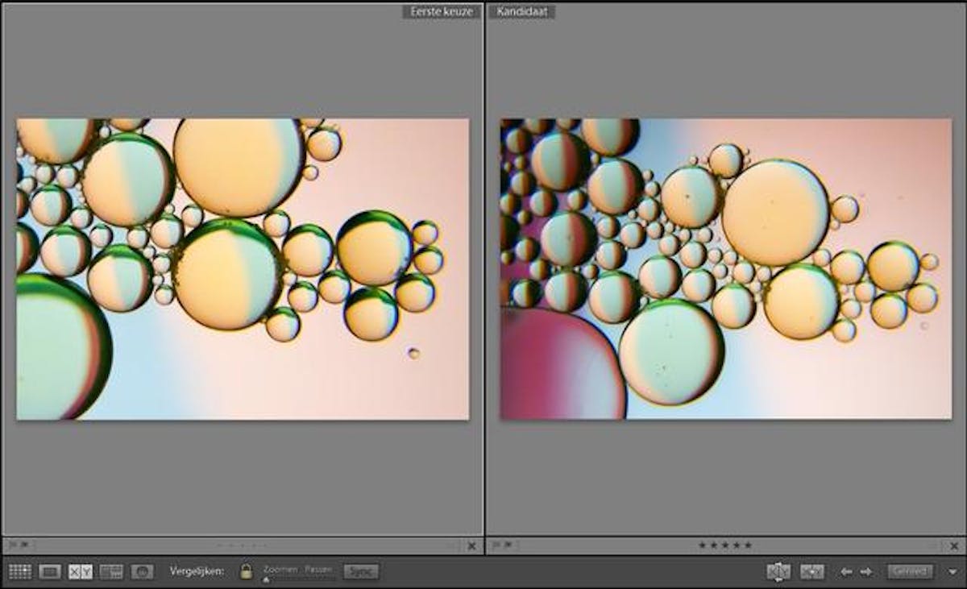The width and height of the screenshot is (967, 589).
Task: Go to next photo with right arrow
Action: click(x=866, y=571)
